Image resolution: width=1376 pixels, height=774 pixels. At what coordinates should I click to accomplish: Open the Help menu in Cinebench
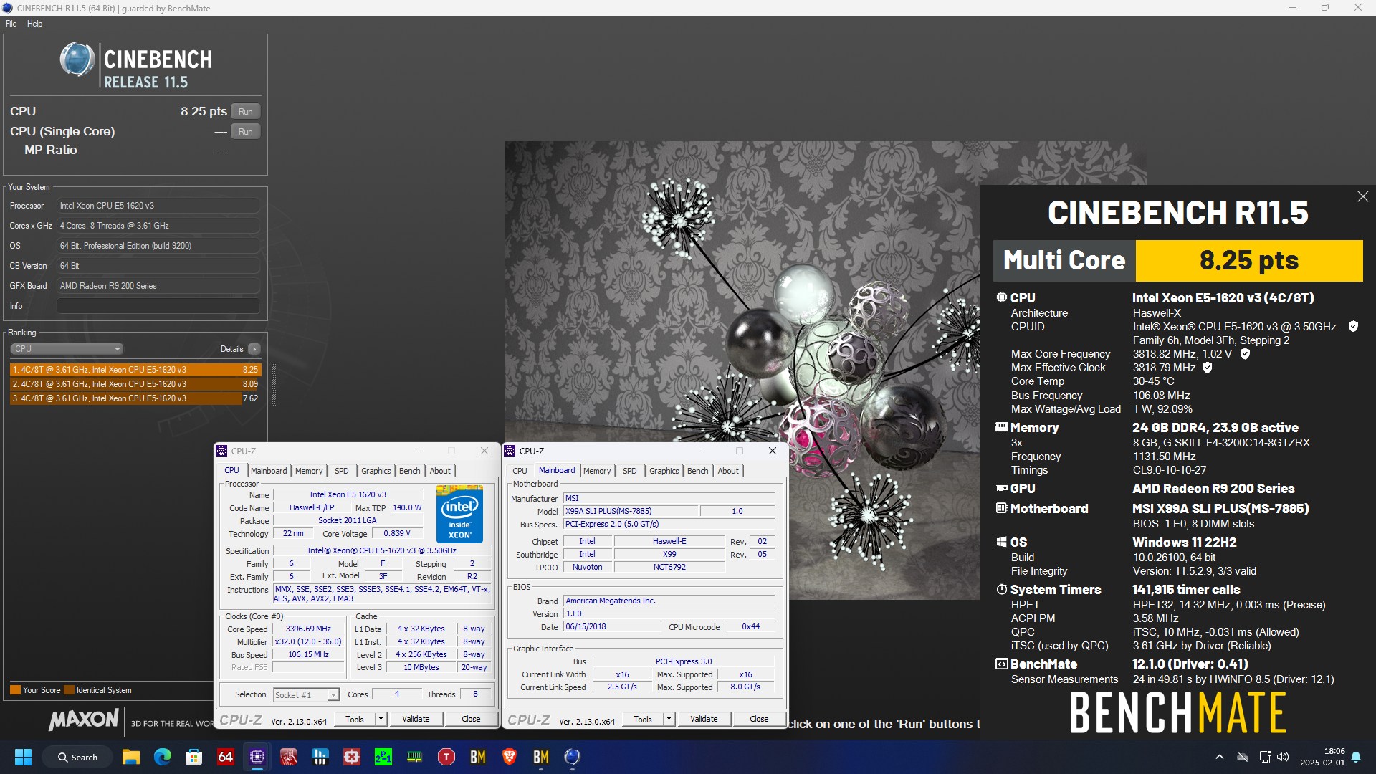pos(35,24)
